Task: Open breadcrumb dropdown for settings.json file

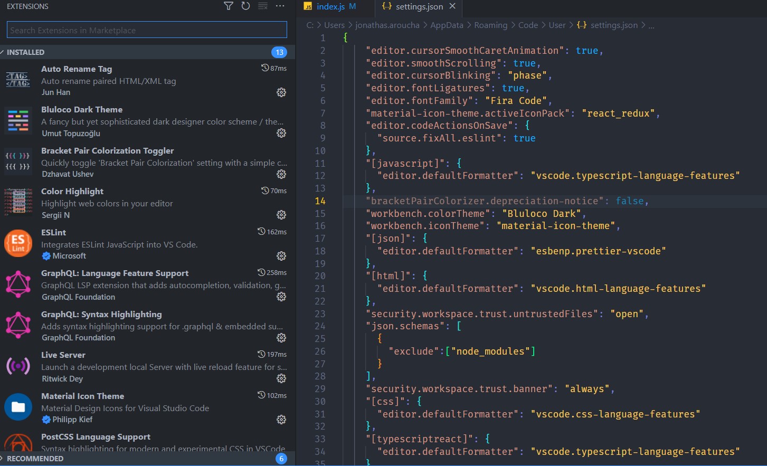Action: pos(607,25)
